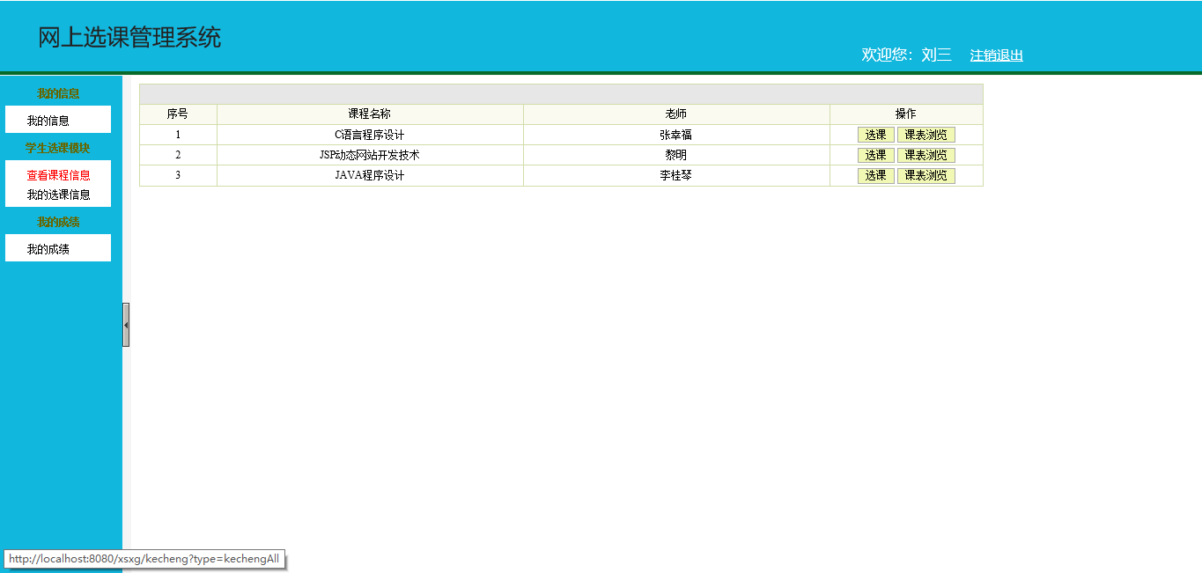Click the 课程名称 column header
Screen dimensions: 1202x573
point(370,114)
